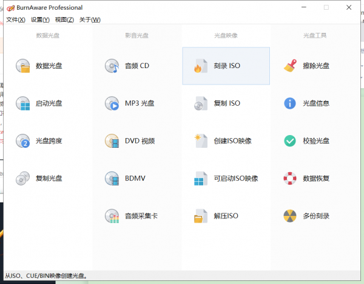Select the 复制 ISO label
The height and width of the screenshot is (284, 364).
[x=227, y=103]
